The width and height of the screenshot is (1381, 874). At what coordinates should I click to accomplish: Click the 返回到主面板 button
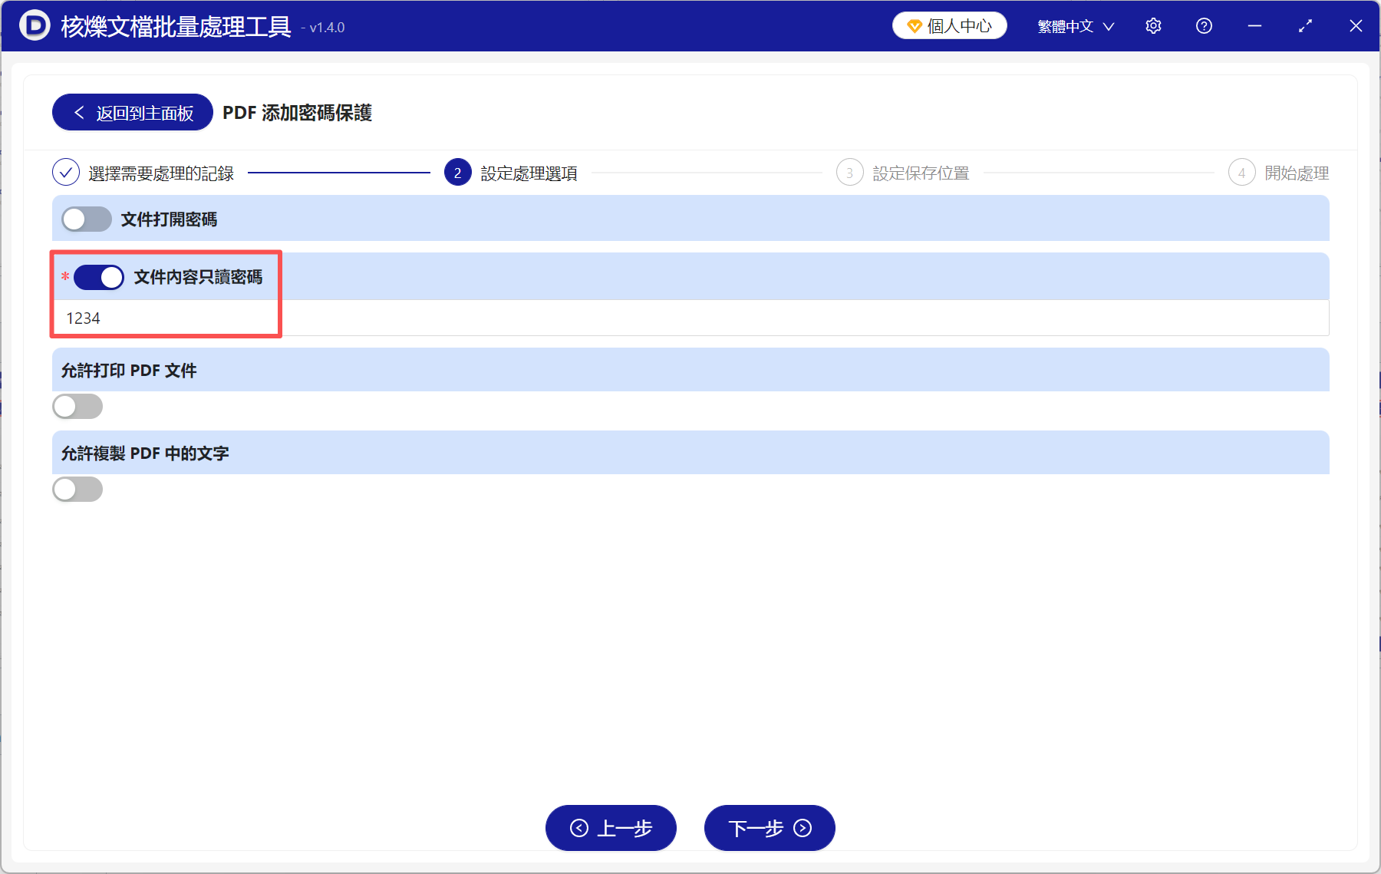point(132,112)
